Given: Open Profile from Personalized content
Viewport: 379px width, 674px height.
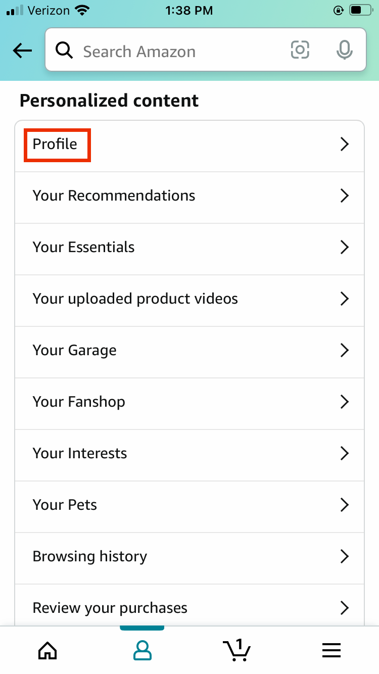Looking at the screenshot, I should tap(57, 145).
